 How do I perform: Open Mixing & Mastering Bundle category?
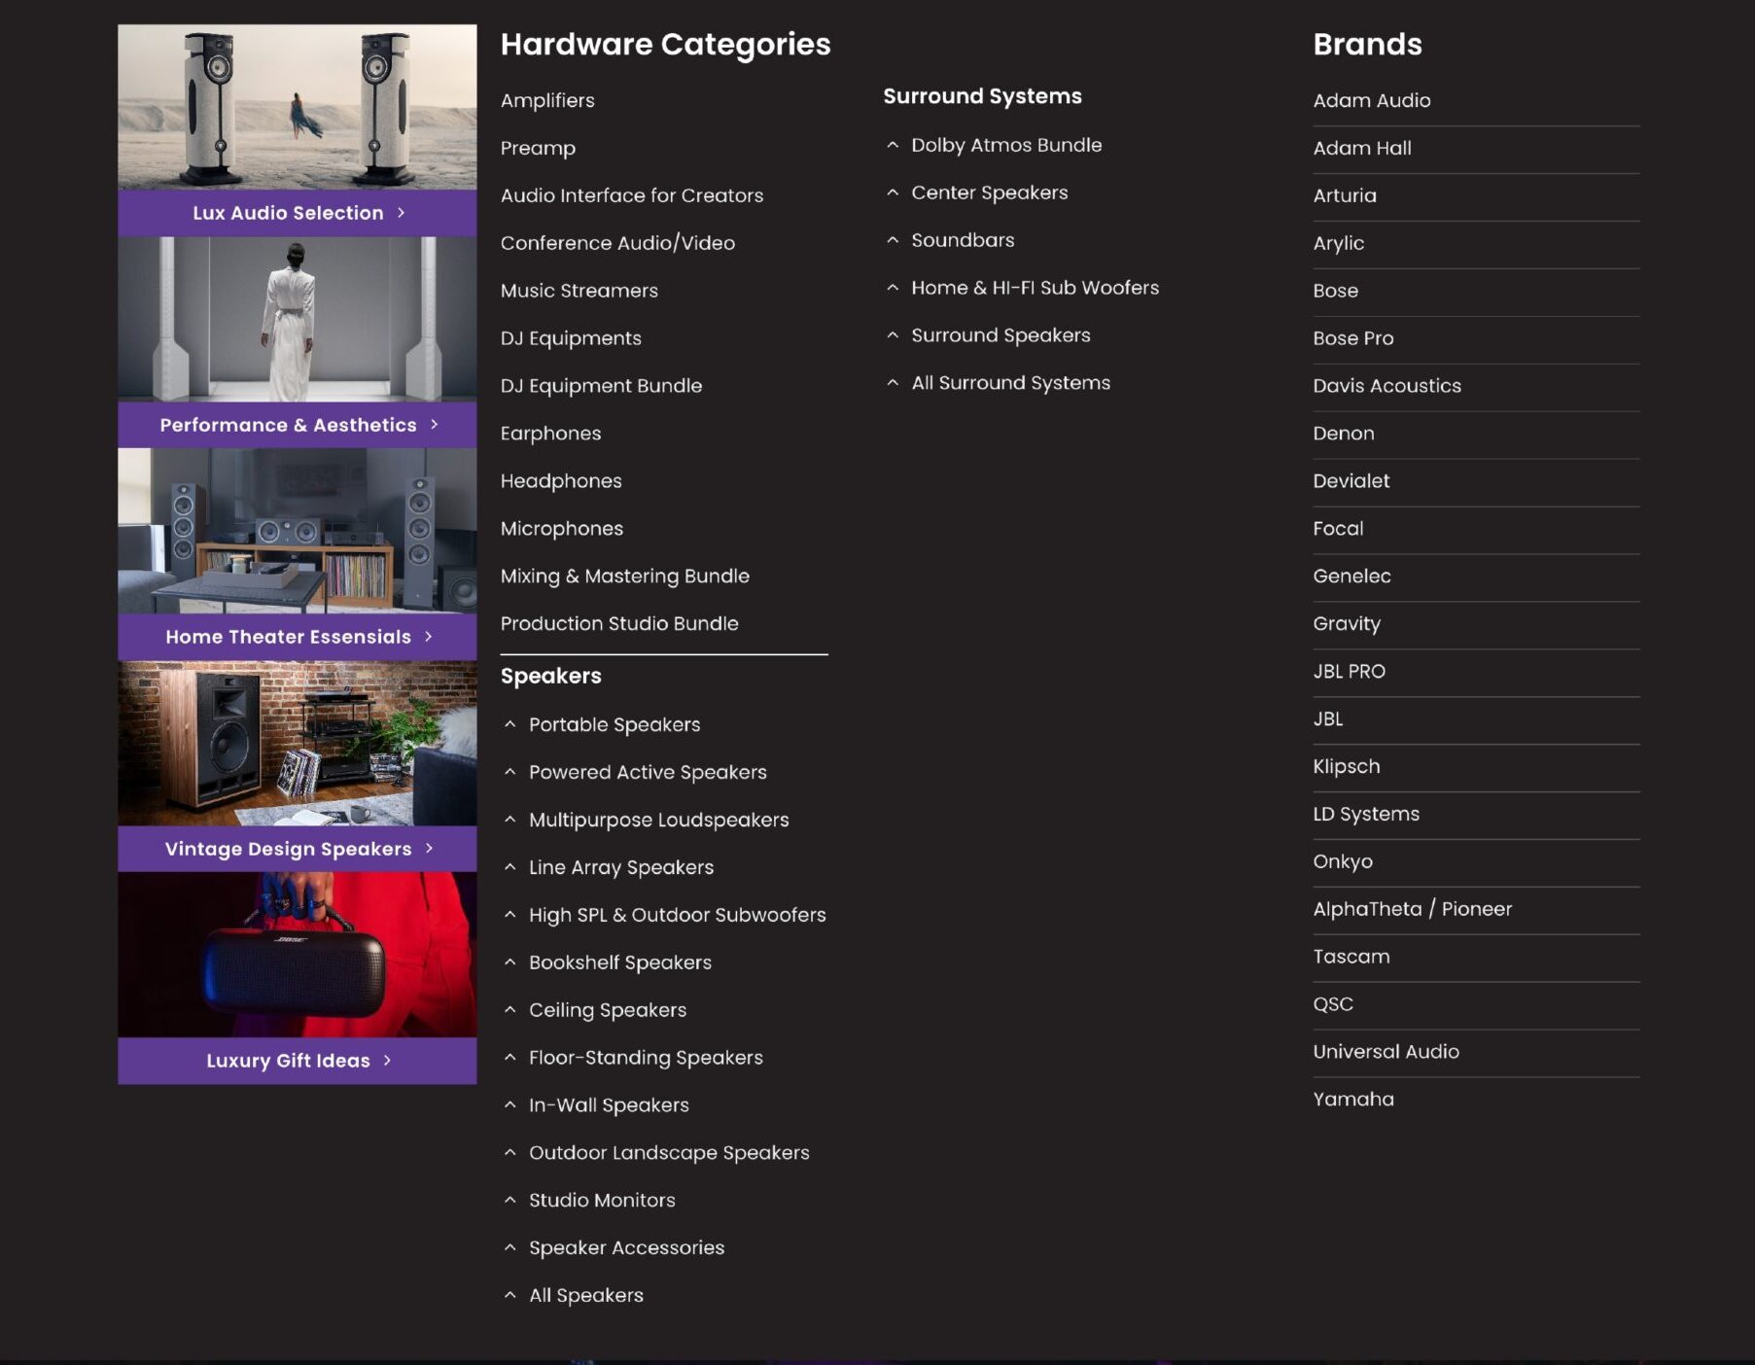tap(624, 577)
